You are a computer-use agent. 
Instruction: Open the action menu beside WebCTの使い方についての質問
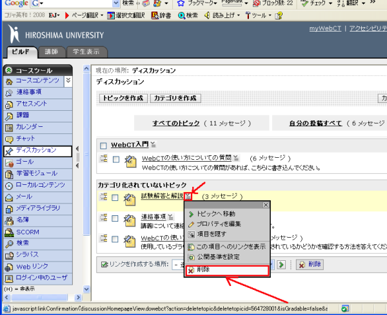[236, 157]
